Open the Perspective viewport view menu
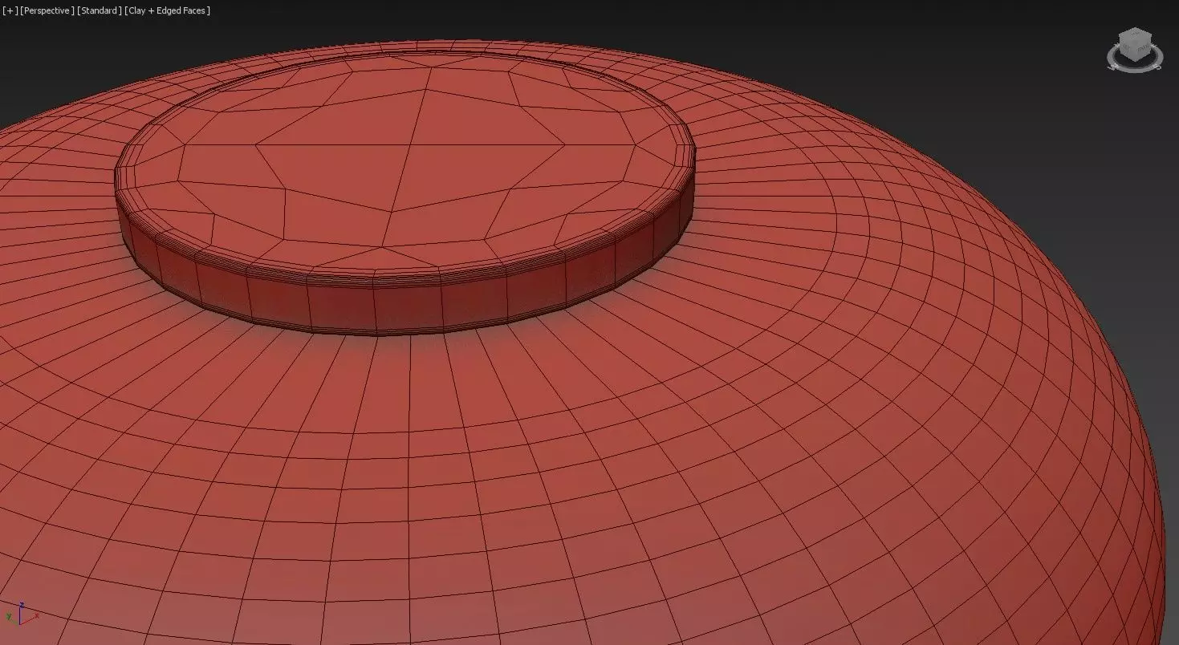The height and width of the screenshot is (645, 1179). tap(47, 10)
